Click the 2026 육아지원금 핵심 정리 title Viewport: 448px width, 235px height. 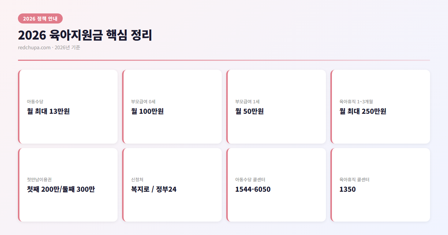pos(85,35)
